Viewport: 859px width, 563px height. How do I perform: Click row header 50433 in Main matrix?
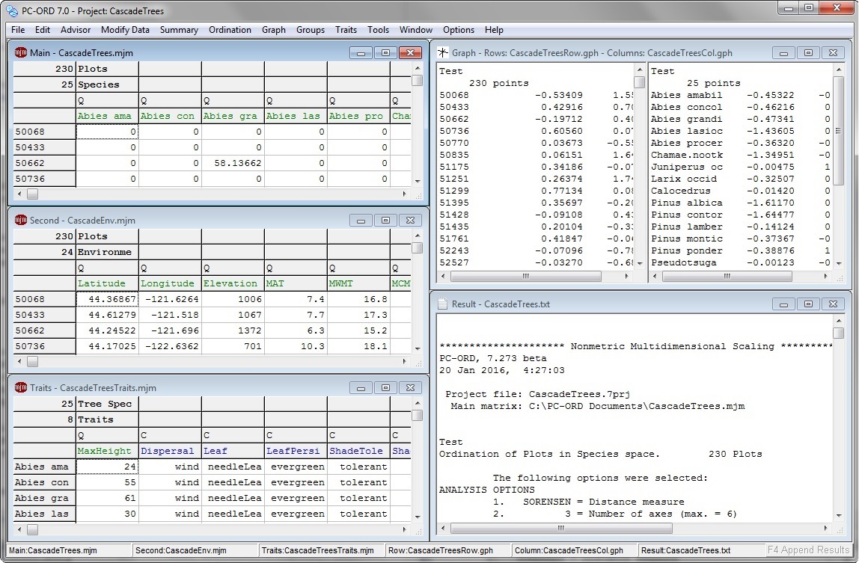pyautogui.click(x=44, y=147)
